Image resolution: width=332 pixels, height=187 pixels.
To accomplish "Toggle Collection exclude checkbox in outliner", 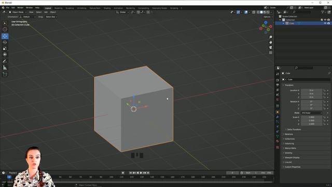I will point(322,20).
